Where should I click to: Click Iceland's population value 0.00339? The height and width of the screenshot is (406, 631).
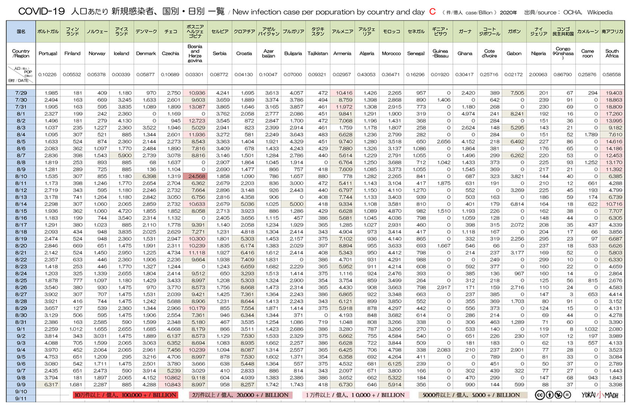click(x=121, y=74)
